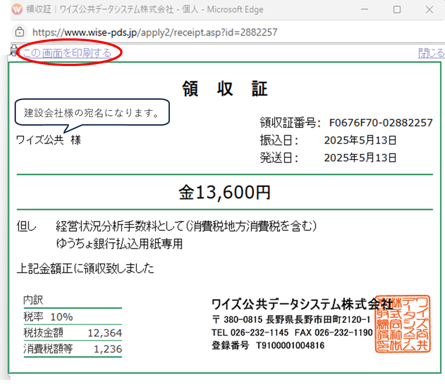Click the '領収証番号:' label

click(x=290, y=123)
